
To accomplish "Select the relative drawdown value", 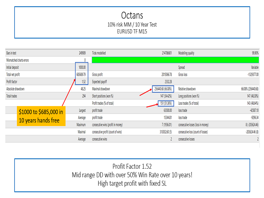I will pyautogui.click(x=250, y=89).
